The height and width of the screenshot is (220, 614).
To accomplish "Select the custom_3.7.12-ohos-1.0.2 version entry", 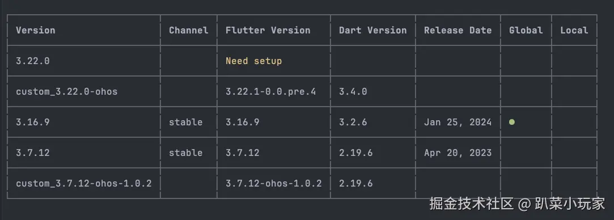I will click(x=84, y=183).
